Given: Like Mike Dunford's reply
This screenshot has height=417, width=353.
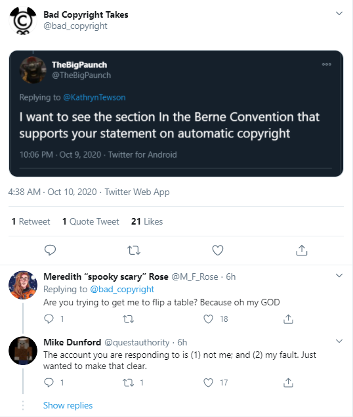Looking at the screenshot, I should (x=208, y=383).
